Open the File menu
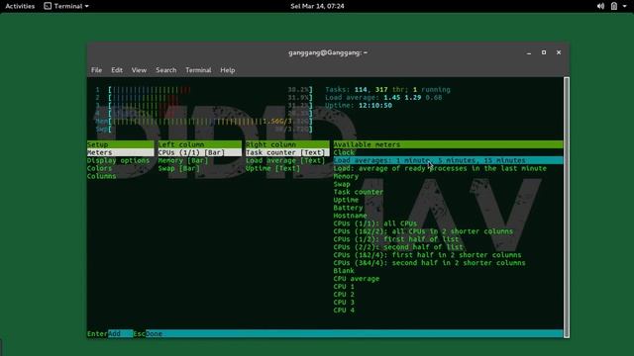 (96, 70)
